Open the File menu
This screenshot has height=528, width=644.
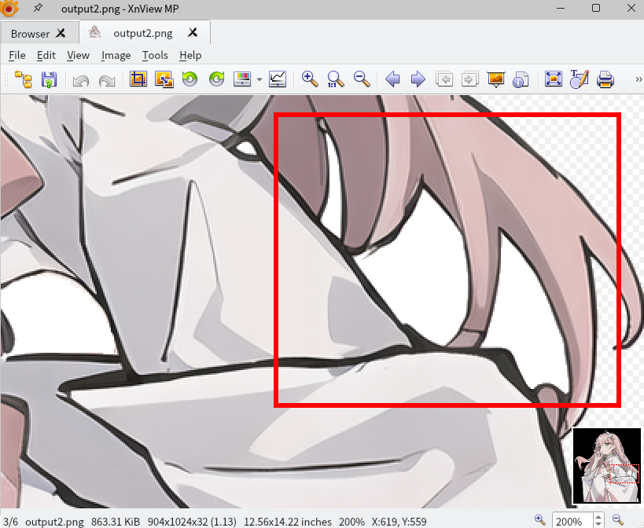coord(17,55)
